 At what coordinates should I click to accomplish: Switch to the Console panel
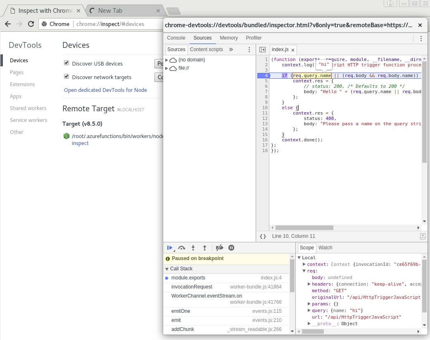[x=176, y=38]
